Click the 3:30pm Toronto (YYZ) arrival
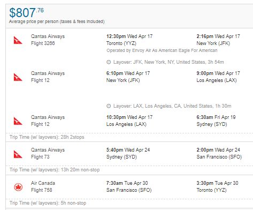The height and width of the screenshot is (210, 253). tap(217, 186)
